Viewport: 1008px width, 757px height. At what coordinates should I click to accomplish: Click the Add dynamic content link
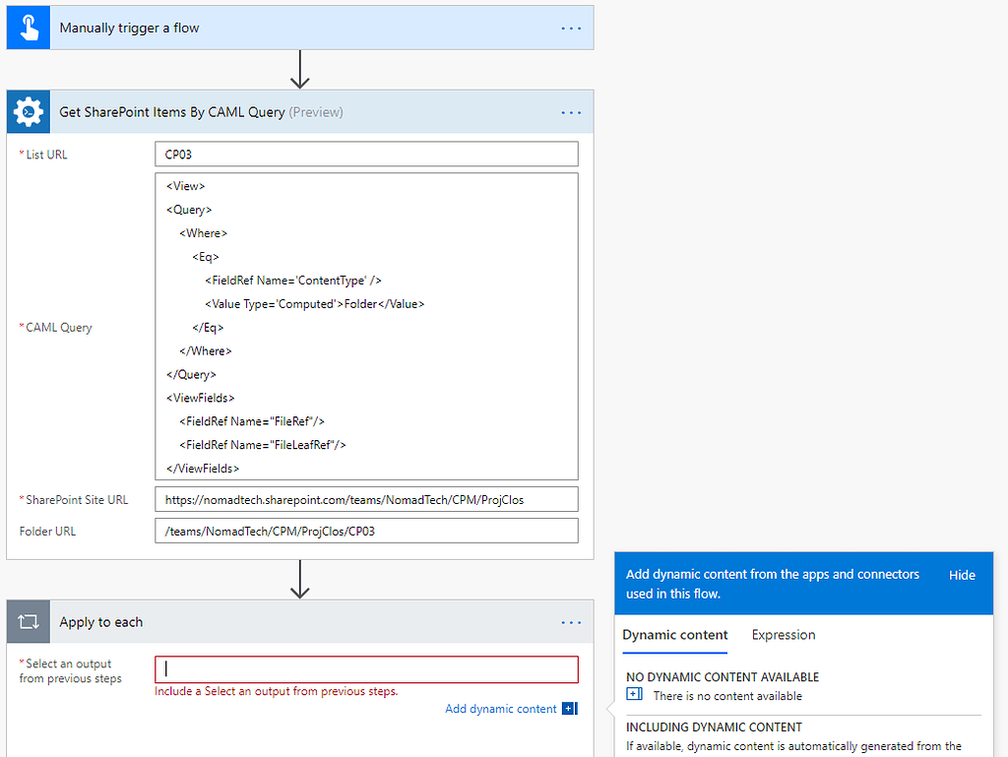click(x=501, y=709)
